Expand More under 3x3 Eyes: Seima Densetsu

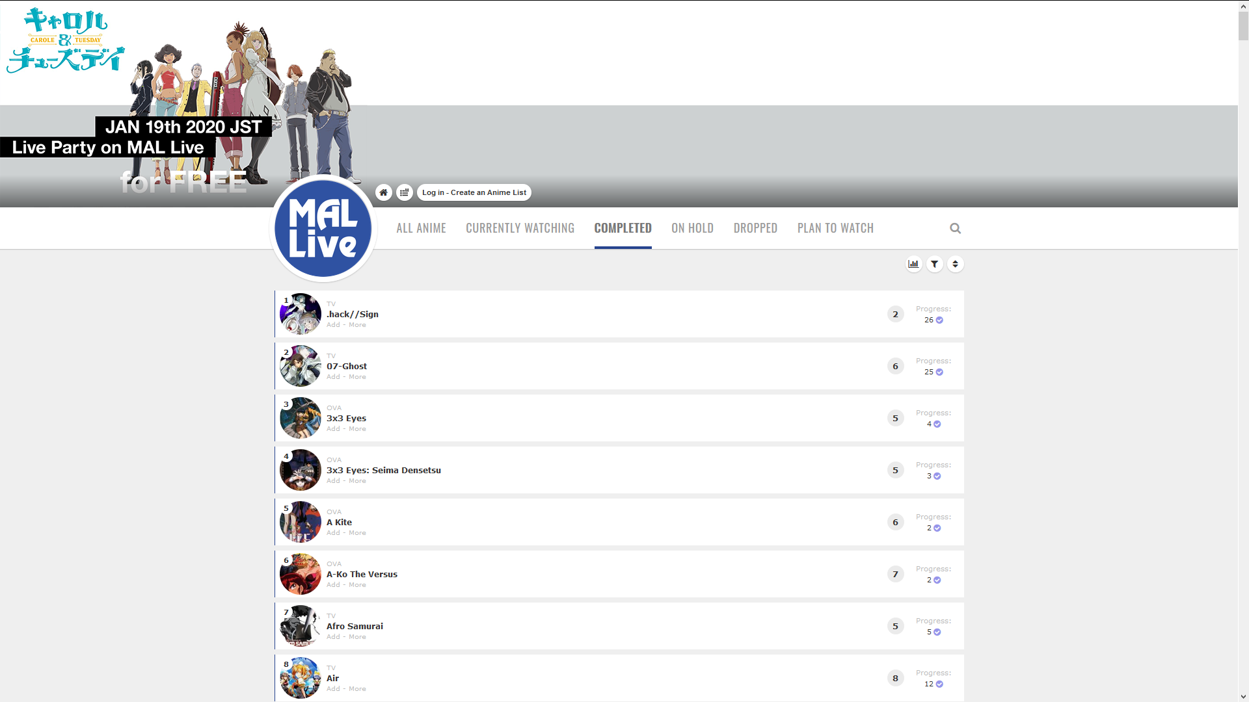pos(357,481)
